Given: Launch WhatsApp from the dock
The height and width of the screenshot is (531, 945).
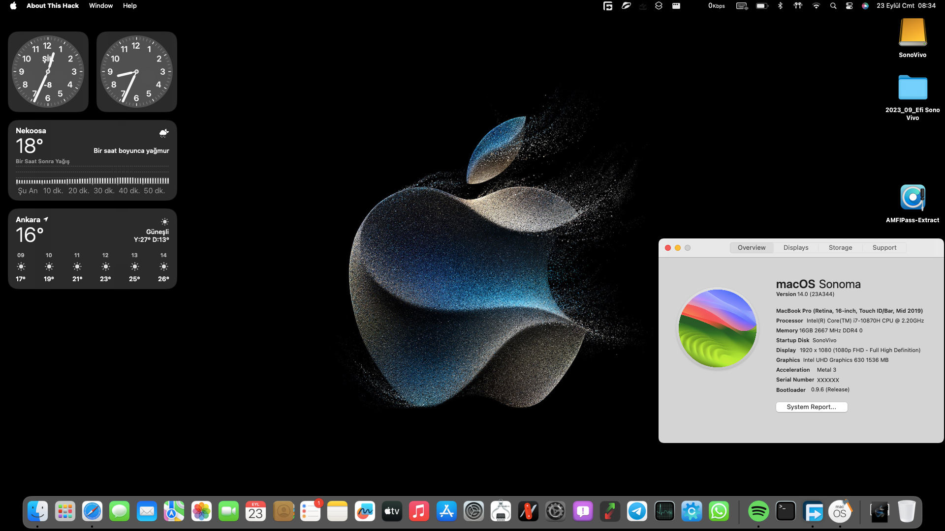Looking at the screenshot, I should [719, 512].
